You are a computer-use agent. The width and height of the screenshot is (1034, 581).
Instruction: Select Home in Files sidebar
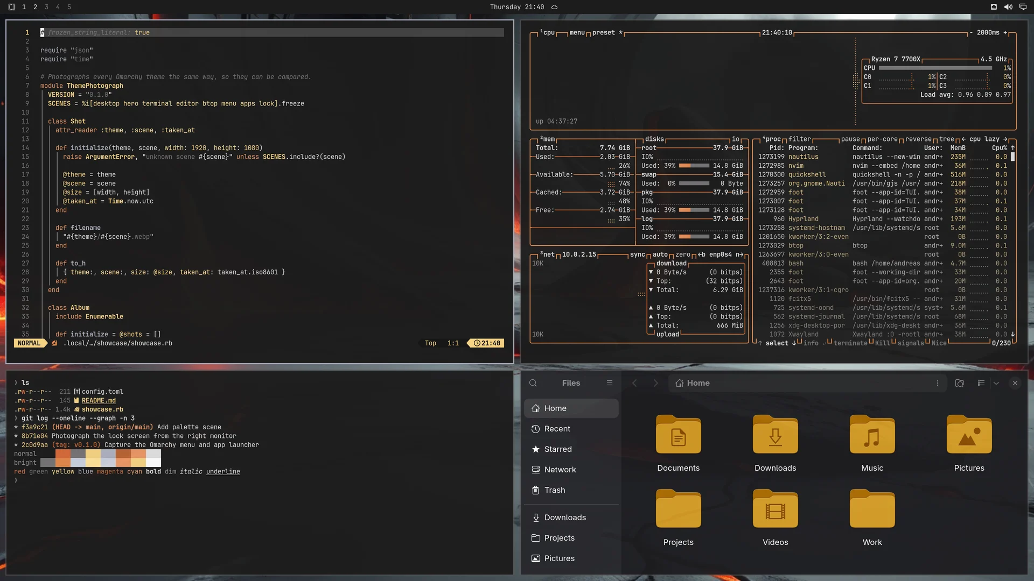[x=571, y=408]
